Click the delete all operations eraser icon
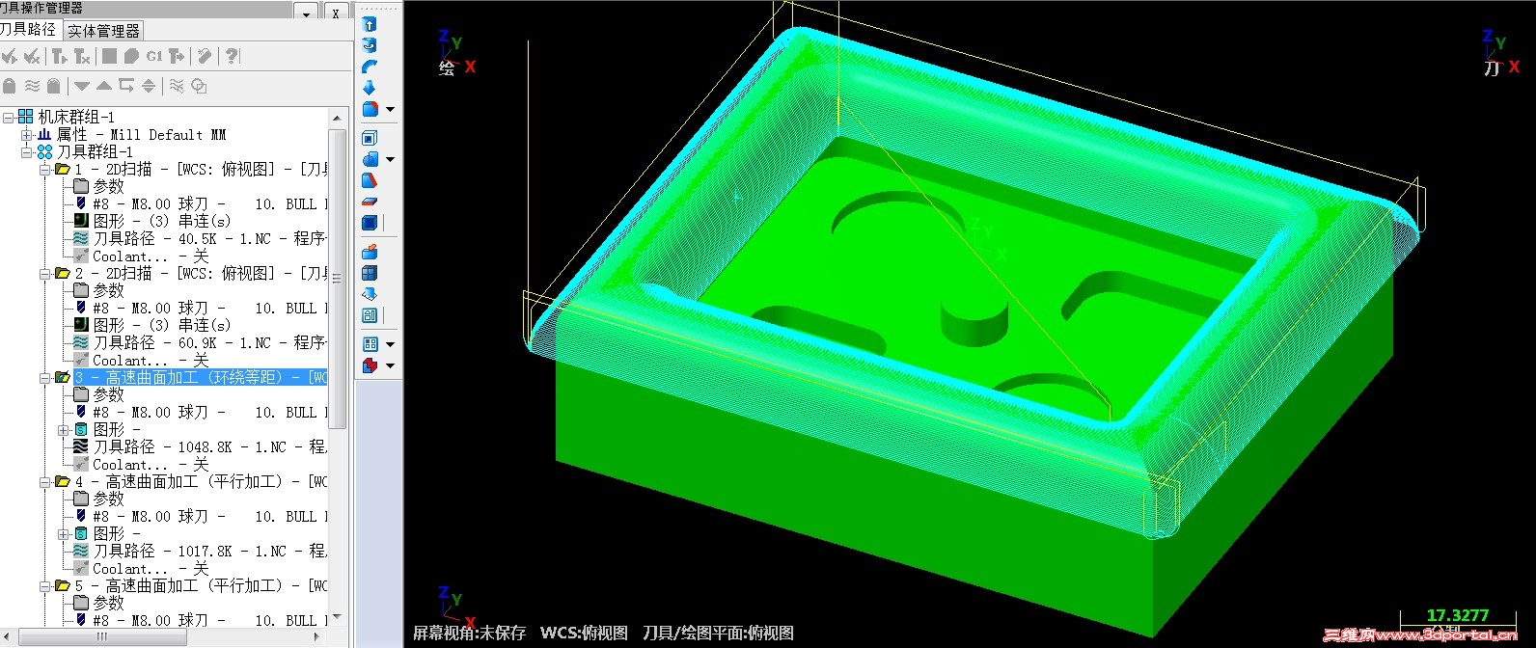Image resolution: width=1536 pixels, height=648 pixels. click(205, 57)
